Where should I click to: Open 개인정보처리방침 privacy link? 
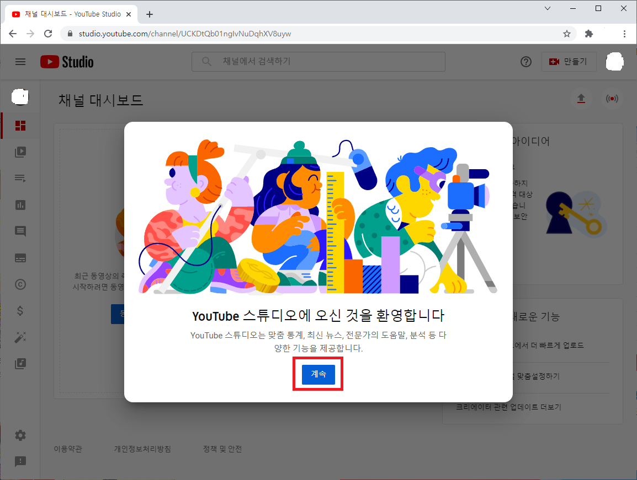142,449
